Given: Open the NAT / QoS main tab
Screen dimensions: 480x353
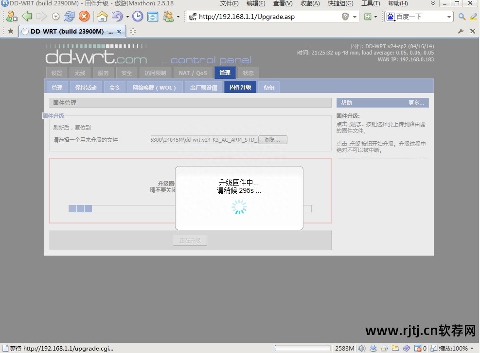Looking at the screenshot, I should tap(193, 73).
